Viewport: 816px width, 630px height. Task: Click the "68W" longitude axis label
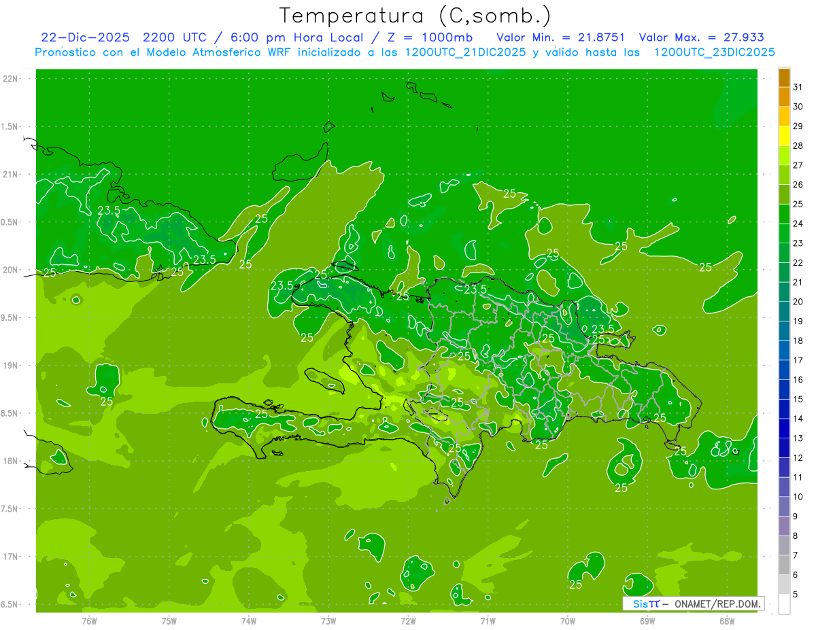click(x=727, y=621)
